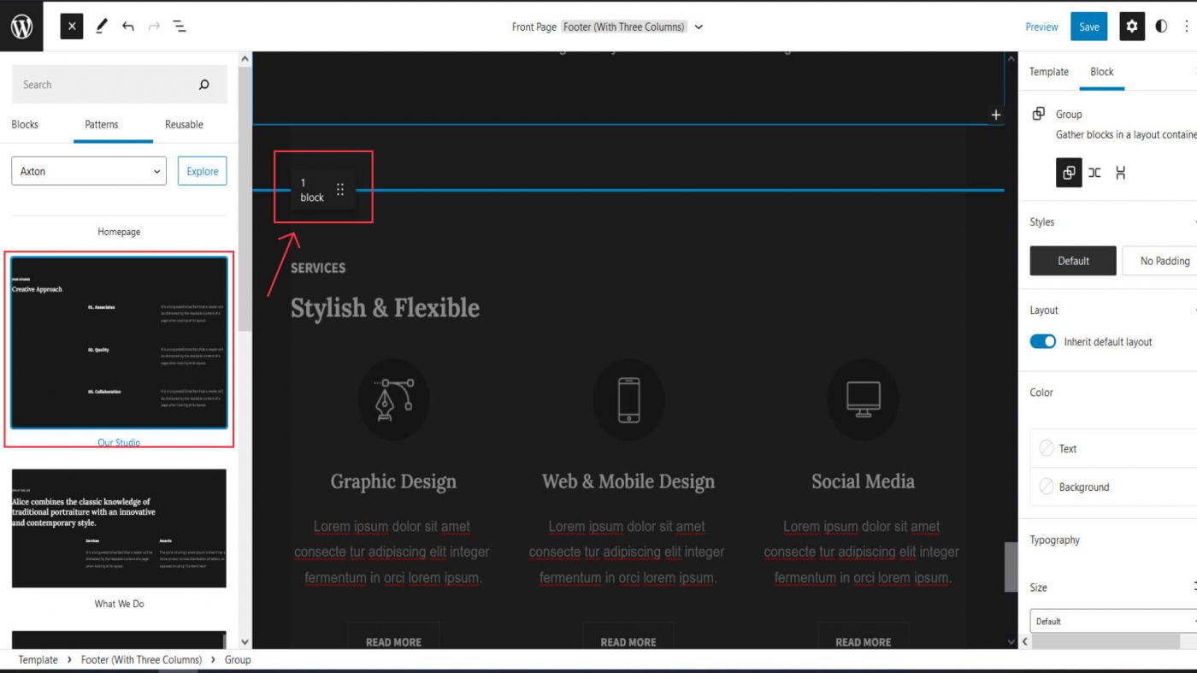Viewport: 1197px width, 673px height.
Task: Click the WordPress logo in top left
Action: pyautogui.click(x=21, y=26)
